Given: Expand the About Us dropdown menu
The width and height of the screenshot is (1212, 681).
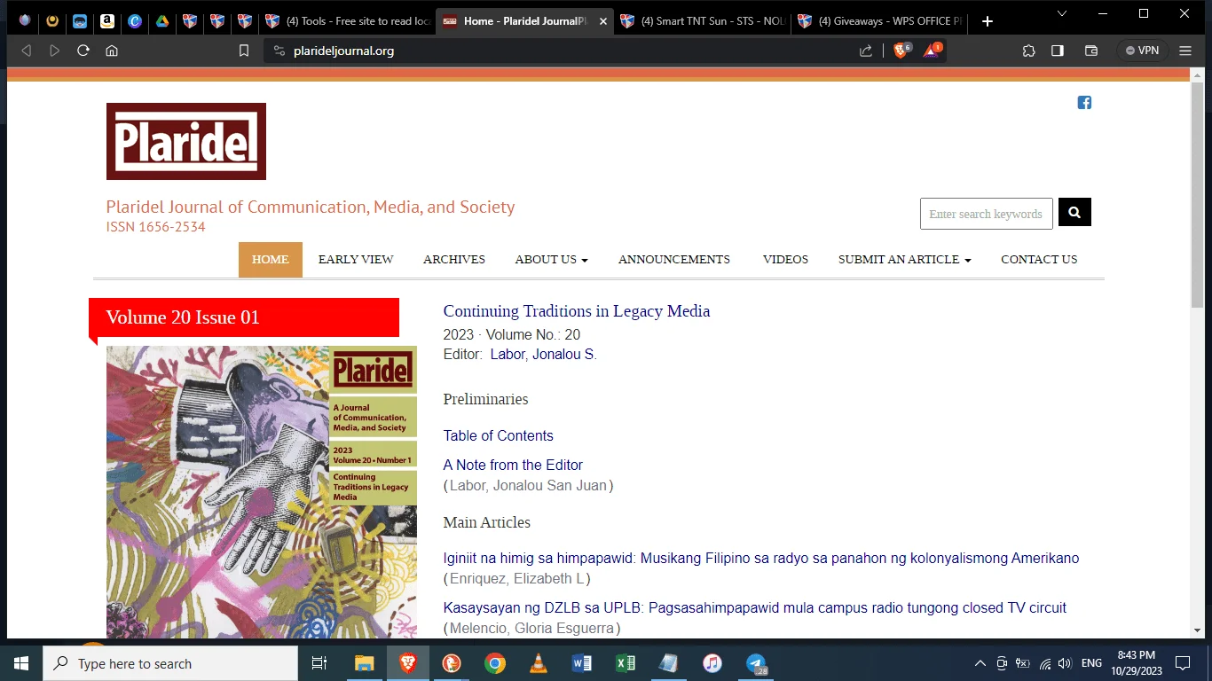Looking at the screenshot, I should [551, 260].
